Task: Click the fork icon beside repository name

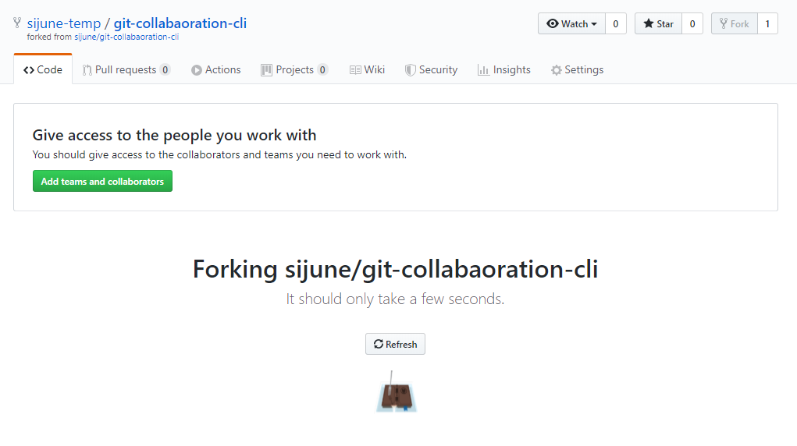Action: pyautogui.click(x=17, y=23)
